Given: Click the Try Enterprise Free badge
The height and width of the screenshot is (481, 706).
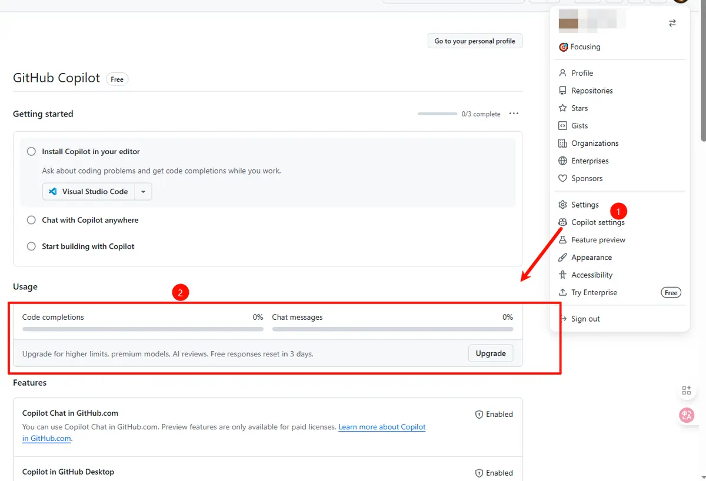Looking at the screenshot, I should point(671,293).
